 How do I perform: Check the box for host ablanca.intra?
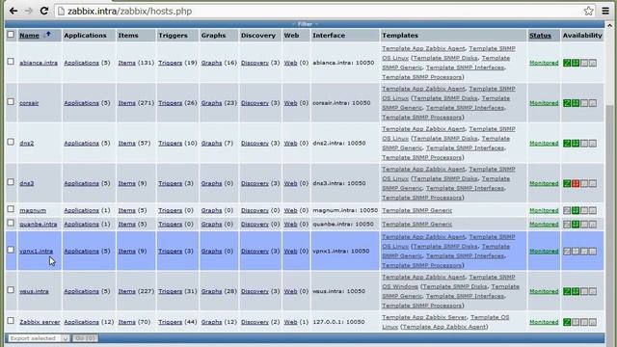tap(11, 62)
